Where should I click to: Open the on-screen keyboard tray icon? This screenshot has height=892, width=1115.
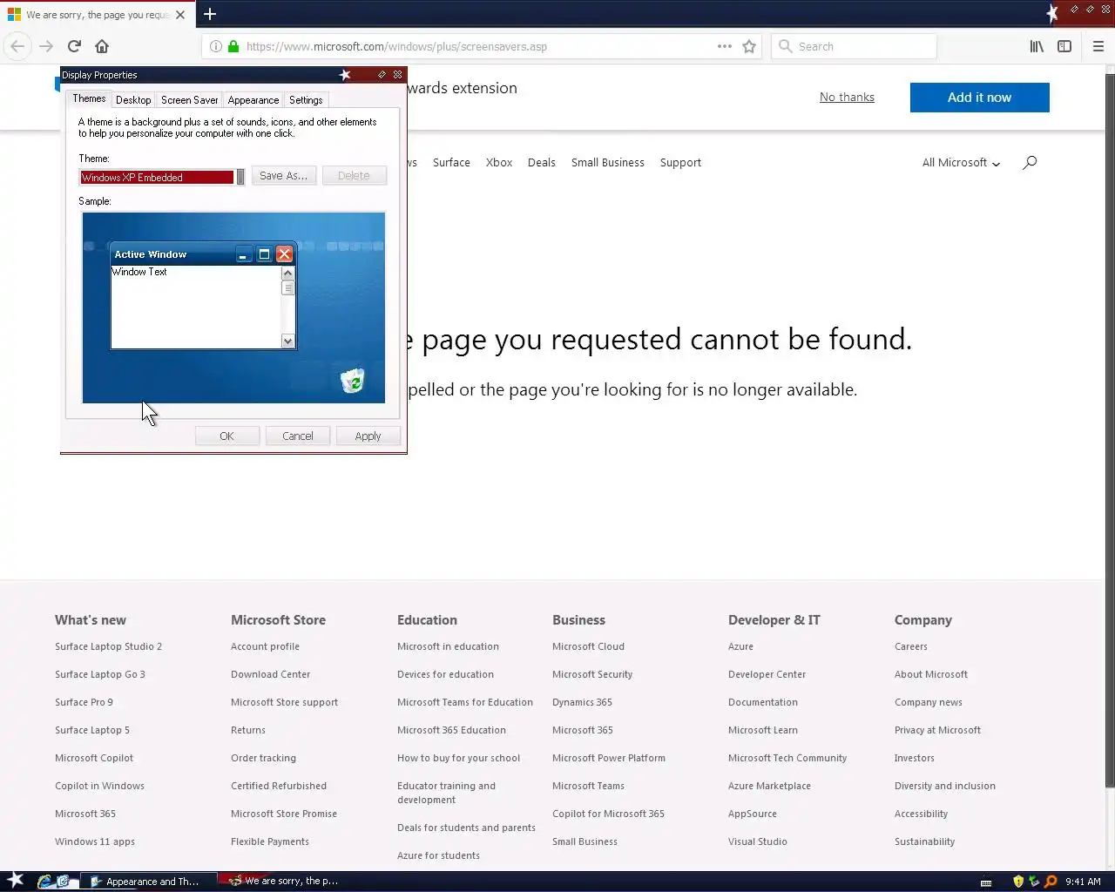pyautogui.click(x=986, y=882)
